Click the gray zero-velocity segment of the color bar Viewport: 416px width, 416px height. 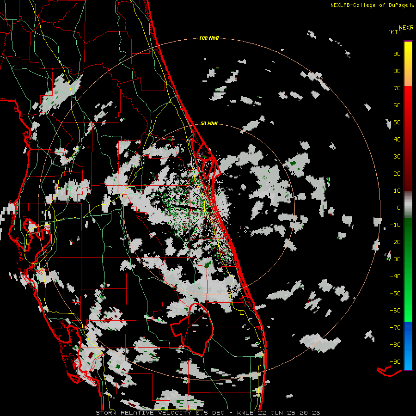[408, 205]
